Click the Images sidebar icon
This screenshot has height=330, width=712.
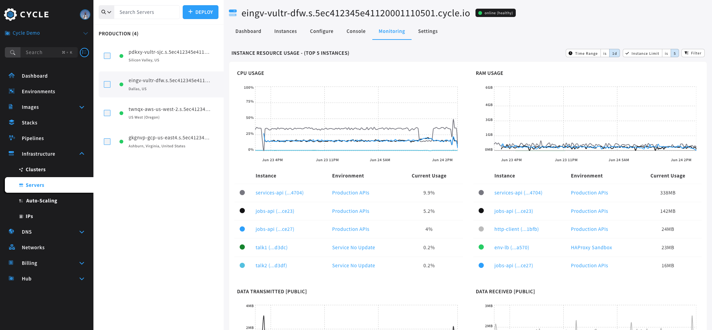11,107
